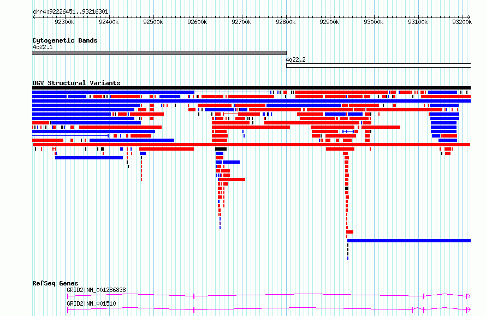The height and width of the screenshot is (316, 486).
Task: Click the 4q22.1 band label
Action: (43, 47)
